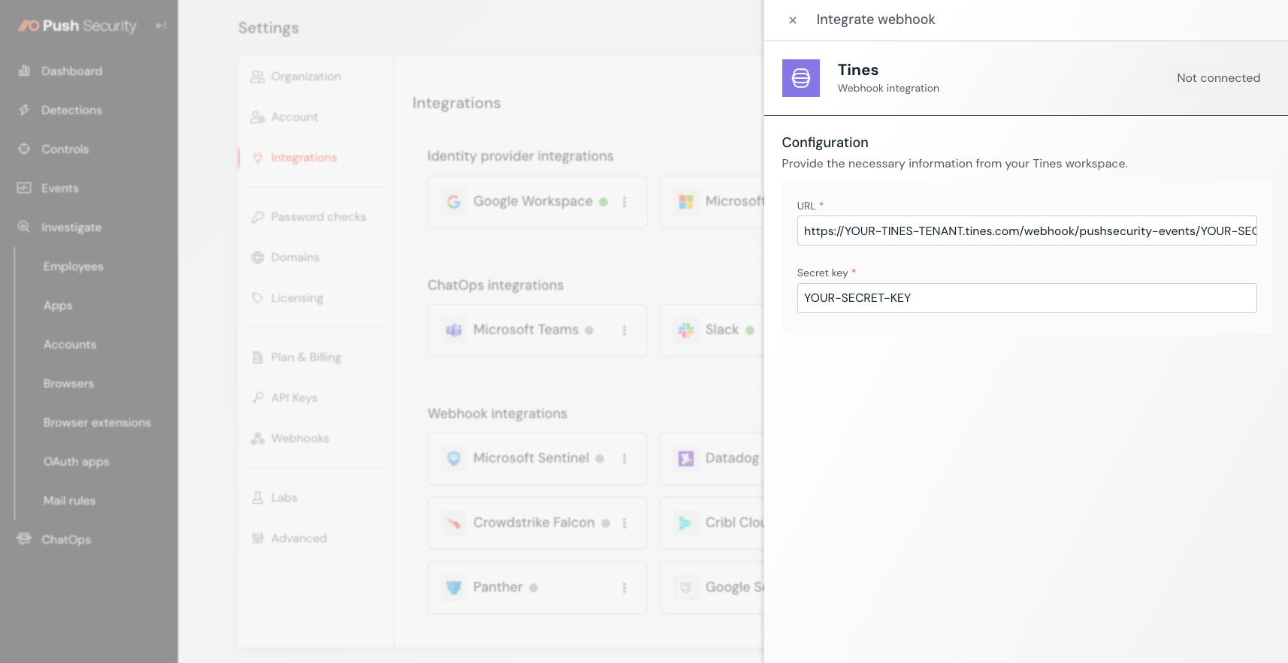Click the Labs flask icon
Screen dimensions: 1288x663
pos(258,498)
